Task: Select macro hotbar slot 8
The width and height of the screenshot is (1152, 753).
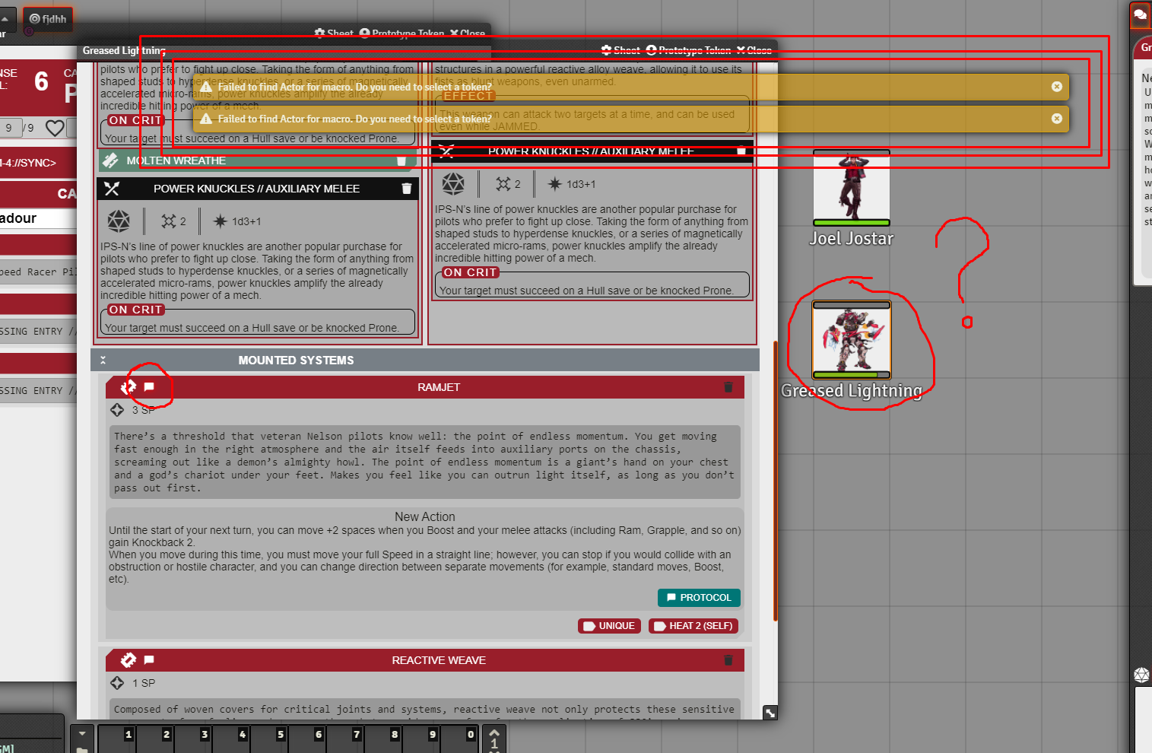Action: click(x=383, y=739)
